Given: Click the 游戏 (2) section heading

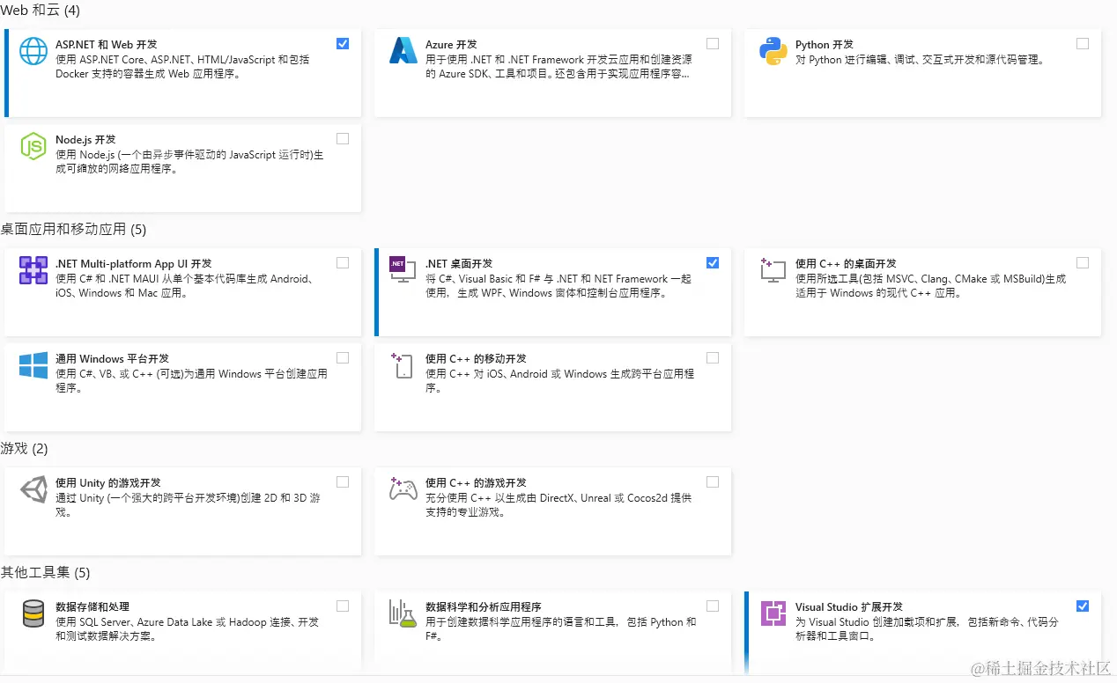Looking at the screenshot, I should coord(25,448).
